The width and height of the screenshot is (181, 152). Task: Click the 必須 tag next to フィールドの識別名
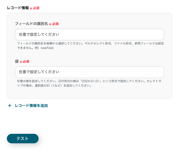(55, 24)
